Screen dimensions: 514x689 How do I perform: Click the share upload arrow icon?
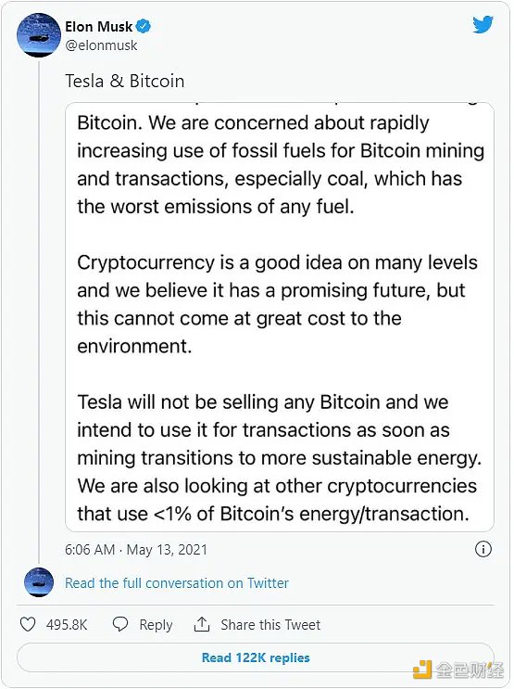202,624
